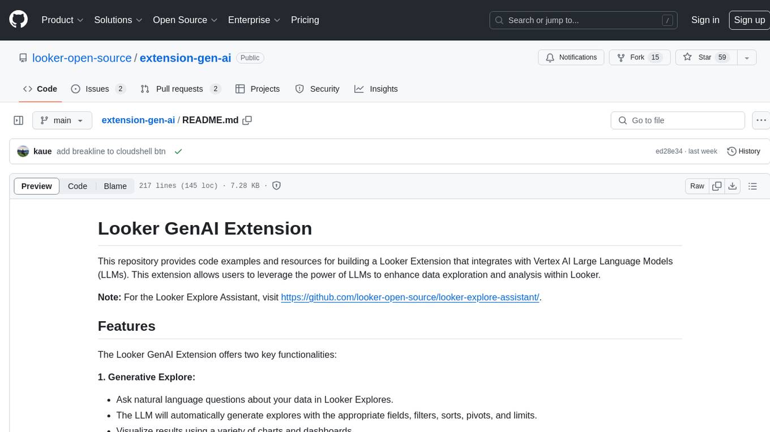Copy raw file contents
Image resolution: width=770 pixels, height=432 pixels.
click(717, 186)
